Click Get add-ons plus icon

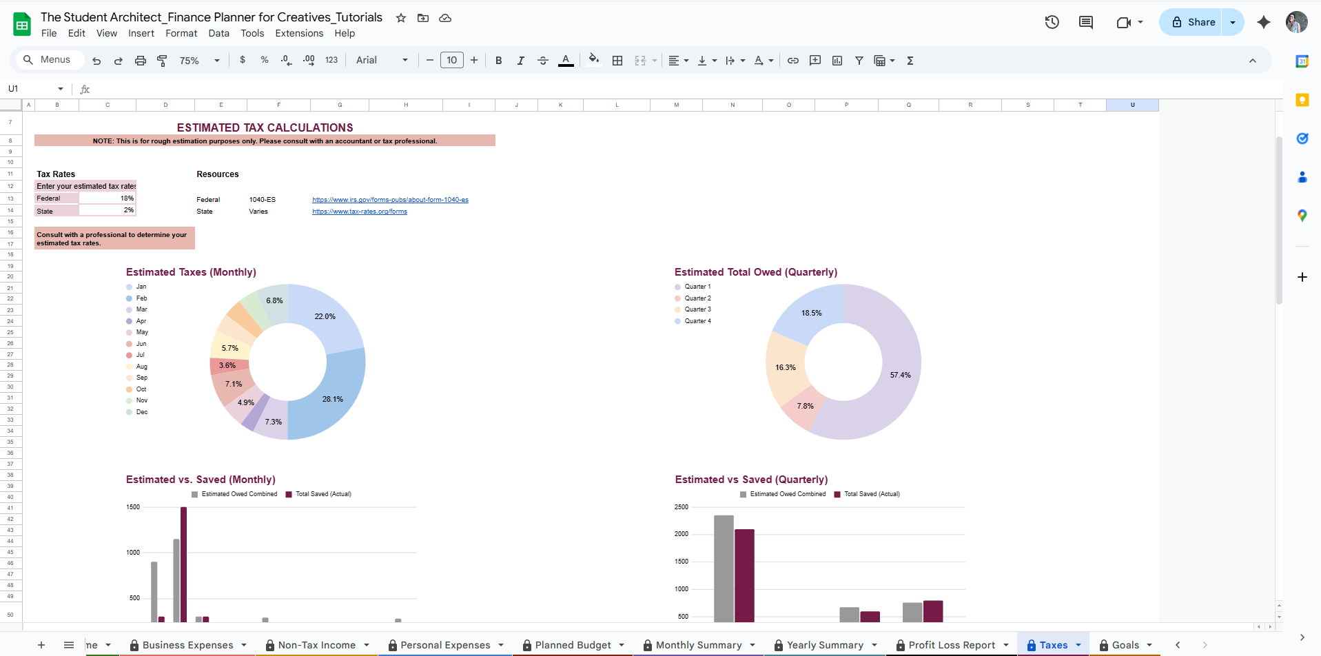coord(1302,277)
